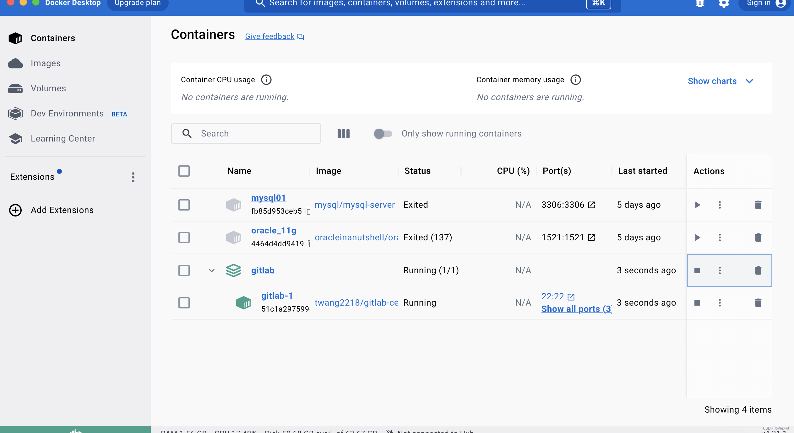Stop the gitlab stack
794x433 pixels.
(697, 270)
